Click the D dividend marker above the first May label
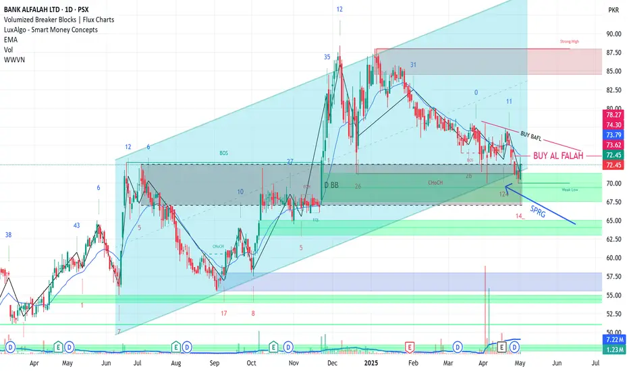 click(70, 347)
